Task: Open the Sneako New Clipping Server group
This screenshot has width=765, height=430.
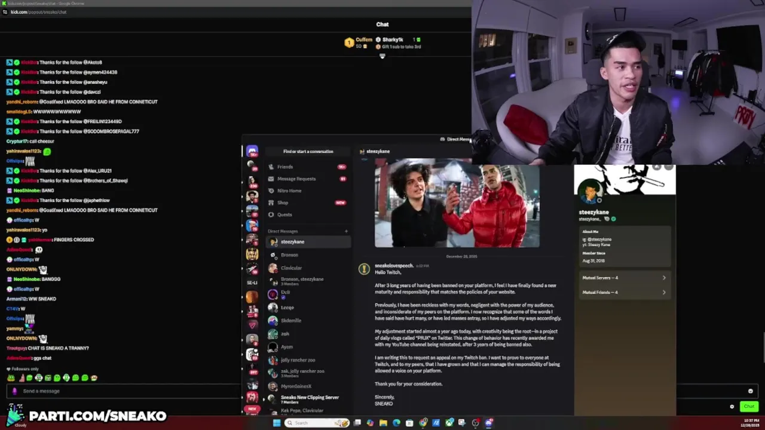Action: point(308,399)
